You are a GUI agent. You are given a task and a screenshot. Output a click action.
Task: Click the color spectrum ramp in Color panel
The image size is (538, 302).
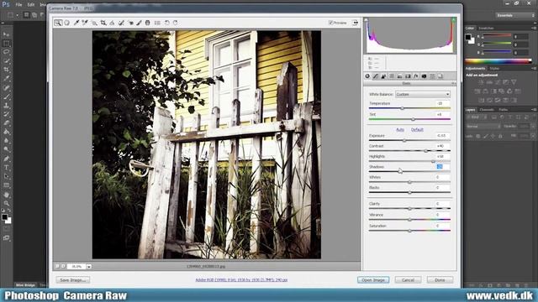(x=498, y=61)
